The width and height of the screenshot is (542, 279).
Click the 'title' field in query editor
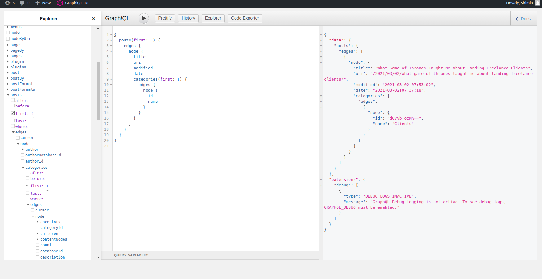point(139,57)
